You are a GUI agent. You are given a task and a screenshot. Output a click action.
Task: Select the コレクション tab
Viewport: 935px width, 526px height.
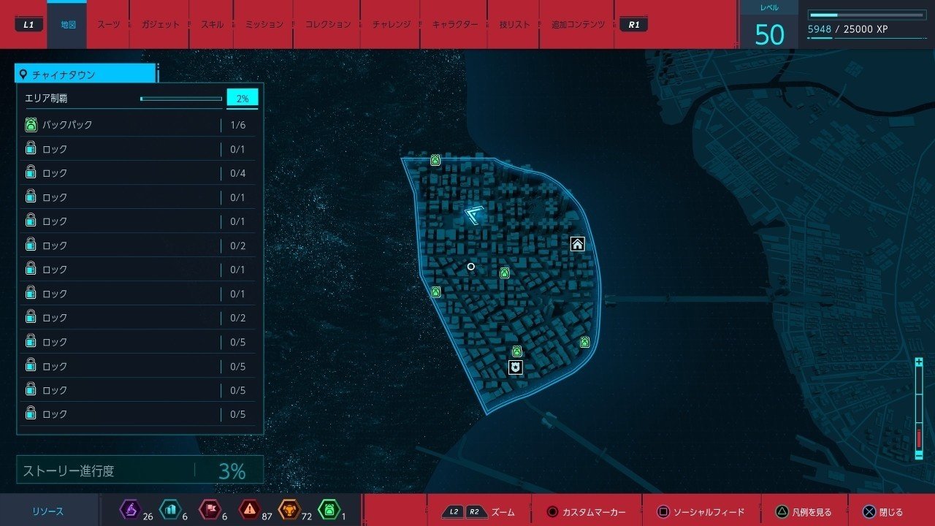(x=328, y=25)
